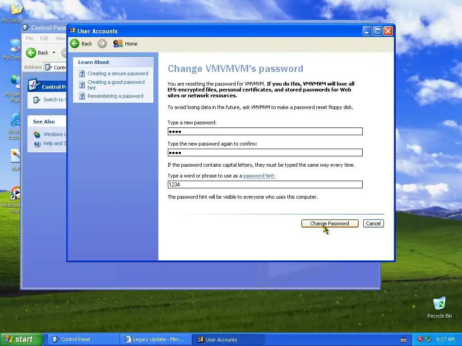Click the 'Type a new password' field
This screenshot has height=346, width=462.
[265, 131]
